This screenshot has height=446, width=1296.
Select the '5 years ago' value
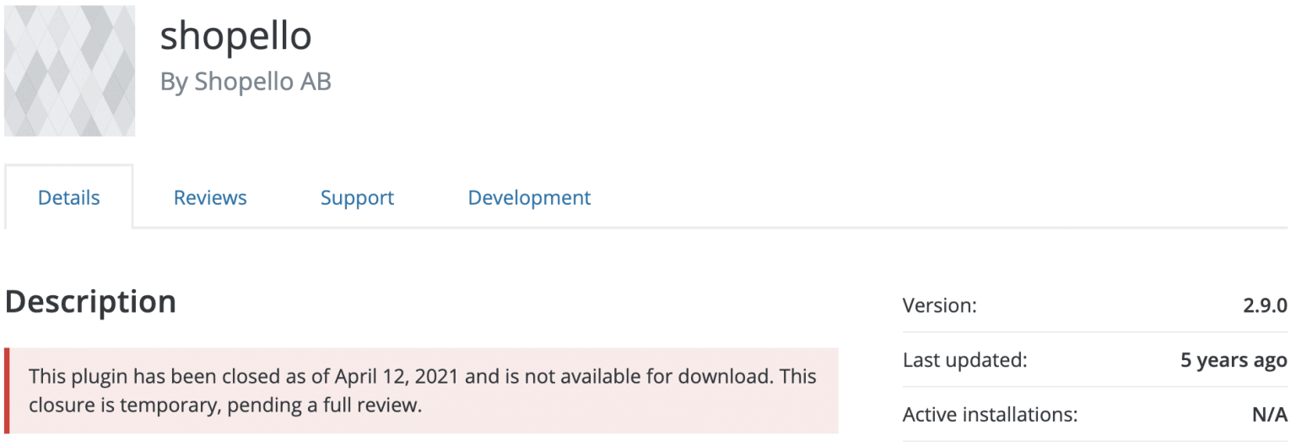coord(1234,360)
